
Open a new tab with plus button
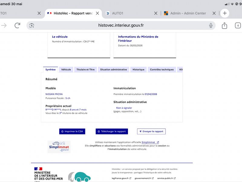tap(225, 13)
